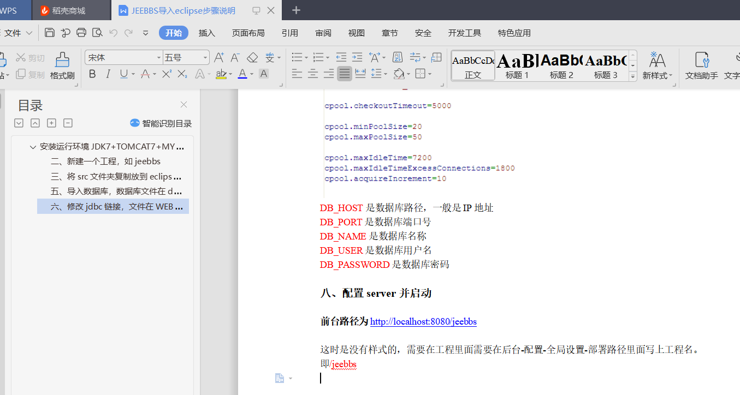Screen dimensions: 740x395
Task: Click the superscript icon
Action: pyautogui.click(x=167, y=74)
